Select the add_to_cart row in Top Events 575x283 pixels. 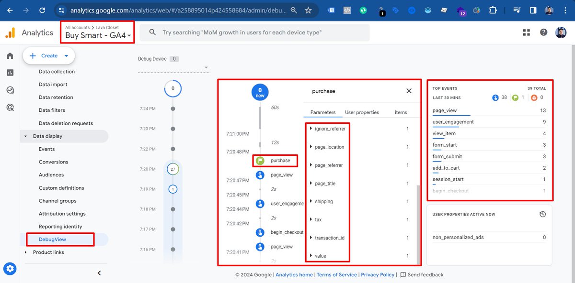point(489,168)
